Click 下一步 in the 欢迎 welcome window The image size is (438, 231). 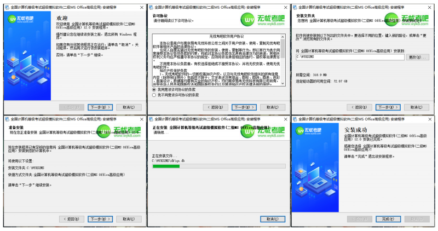coord(100,107)
